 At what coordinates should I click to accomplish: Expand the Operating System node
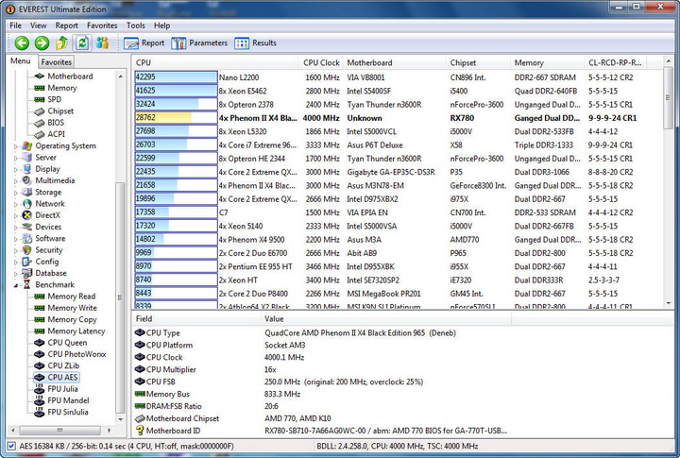[16, 146]
